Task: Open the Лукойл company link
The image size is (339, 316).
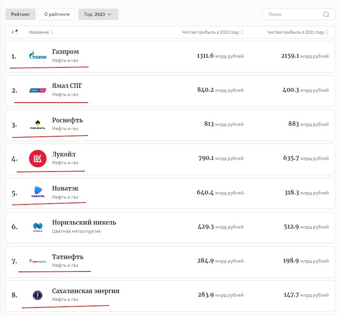Action: (x=64, y=154)
